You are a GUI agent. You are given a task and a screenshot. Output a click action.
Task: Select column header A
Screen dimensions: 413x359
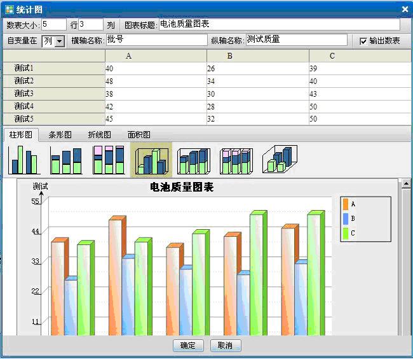156,56
